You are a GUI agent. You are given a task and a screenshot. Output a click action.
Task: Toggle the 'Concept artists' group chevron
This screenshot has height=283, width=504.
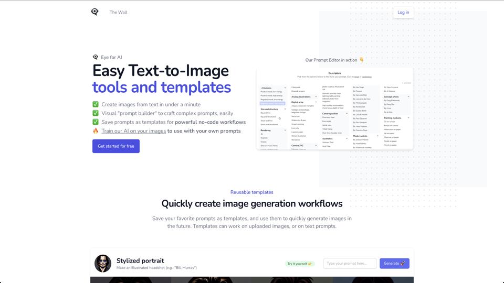tap(408, 96)
